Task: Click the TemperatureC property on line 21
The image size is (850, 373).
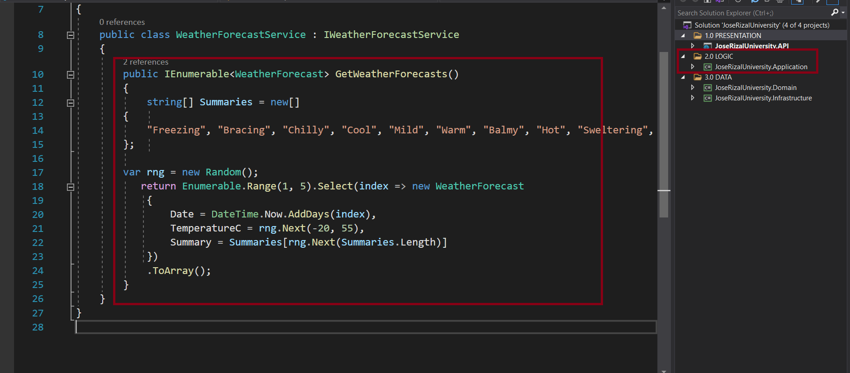Action: (x=205, y=228)
